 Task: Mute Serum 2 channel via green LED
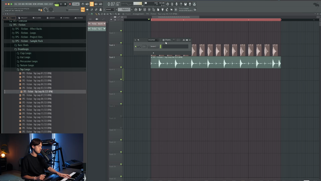[x=136, y=46]
